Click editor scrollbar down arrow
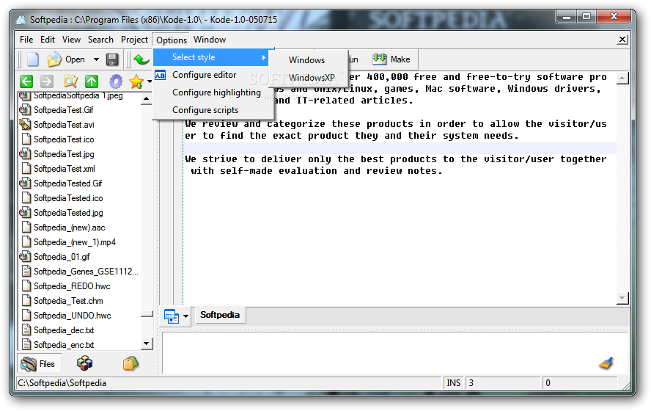The height and width of the screenshot is (411, 651). [622, 297]
